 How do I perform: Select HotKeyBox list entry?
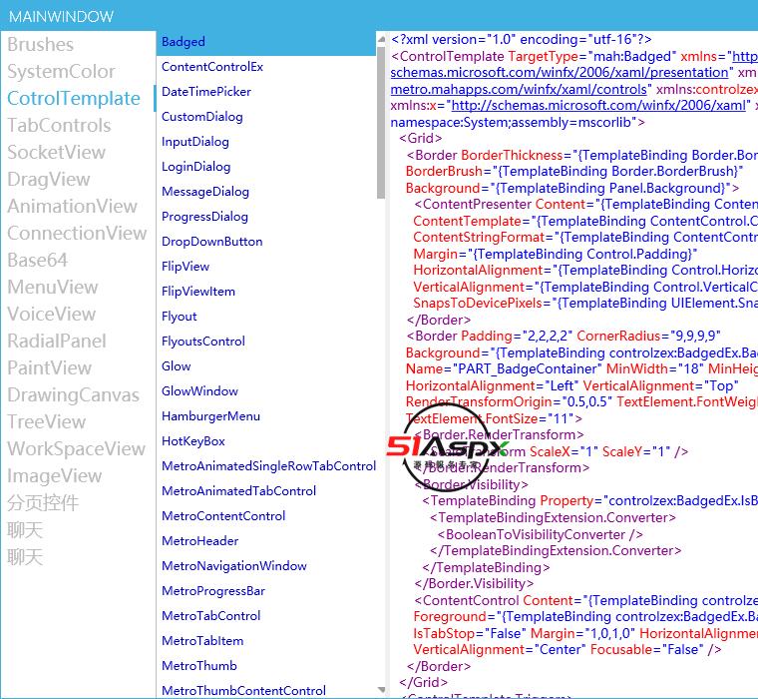[266, 441]
